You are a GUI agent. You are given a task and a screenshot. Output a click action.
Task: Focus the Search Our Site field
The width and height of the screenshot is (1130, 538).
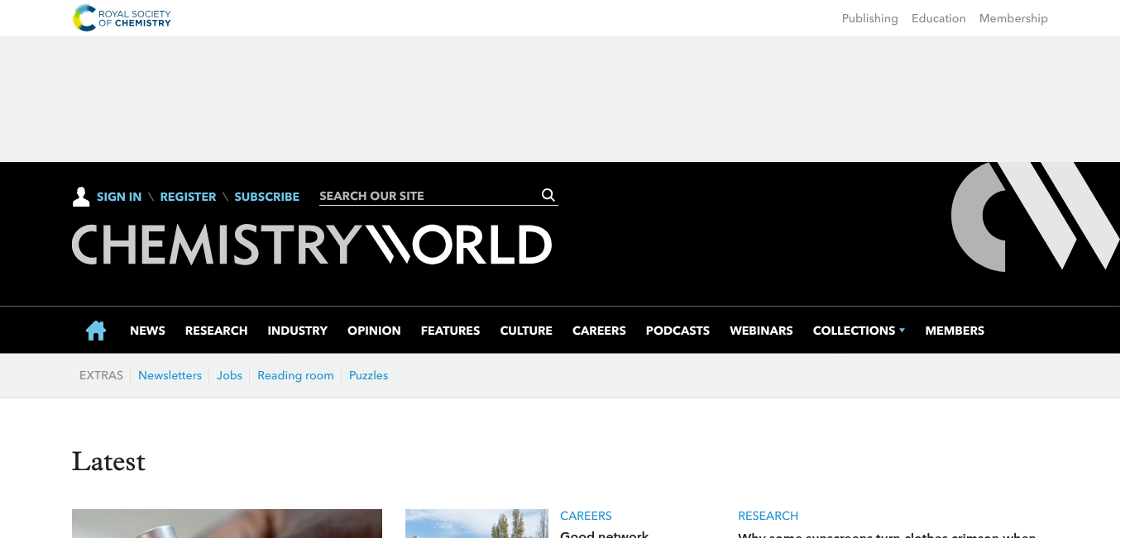[428, 196]
